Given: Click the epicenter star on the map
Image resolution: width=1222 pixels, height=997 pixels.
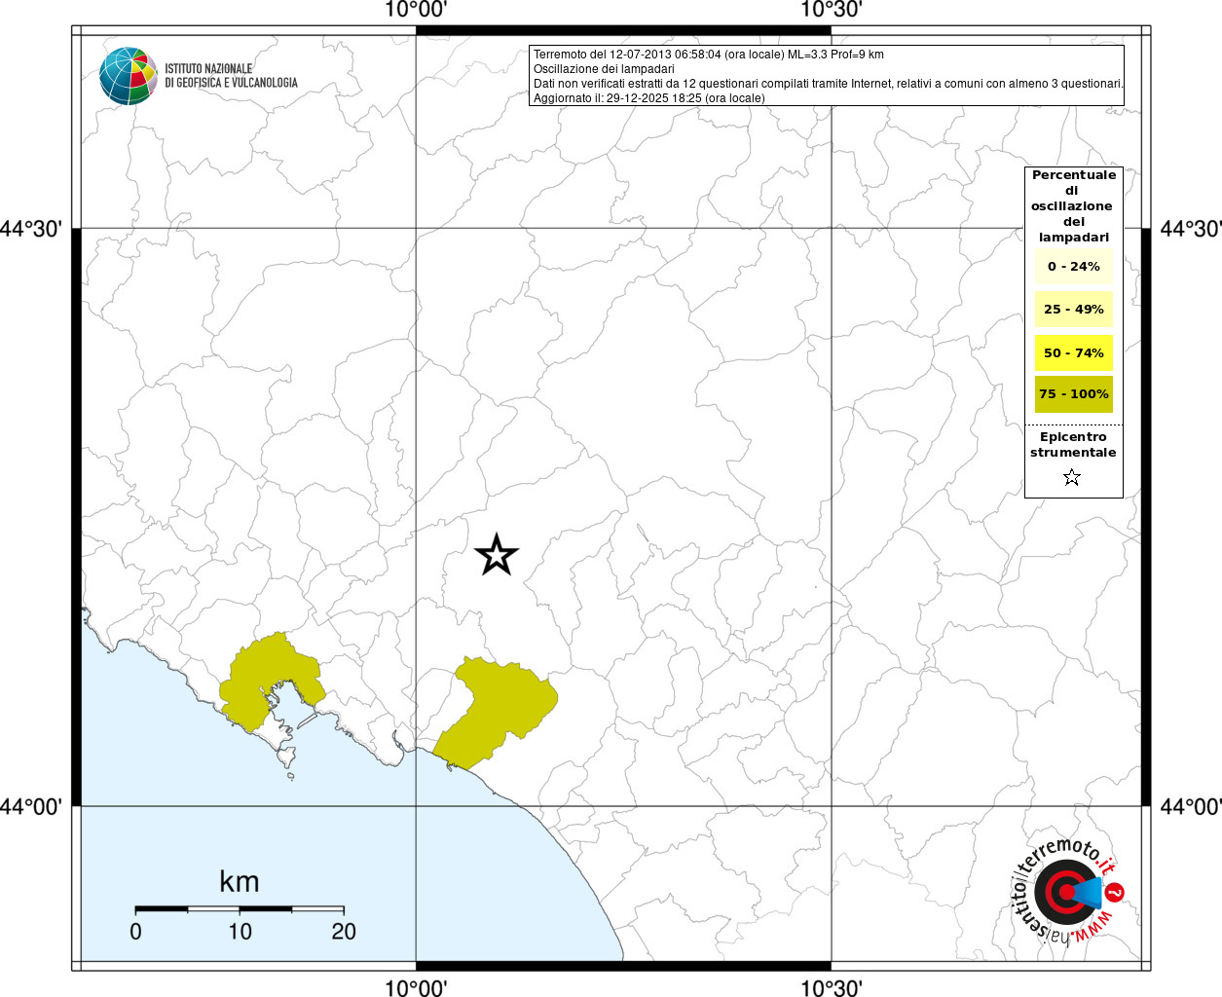Looking at the screenshot, I should click(497, 555).
